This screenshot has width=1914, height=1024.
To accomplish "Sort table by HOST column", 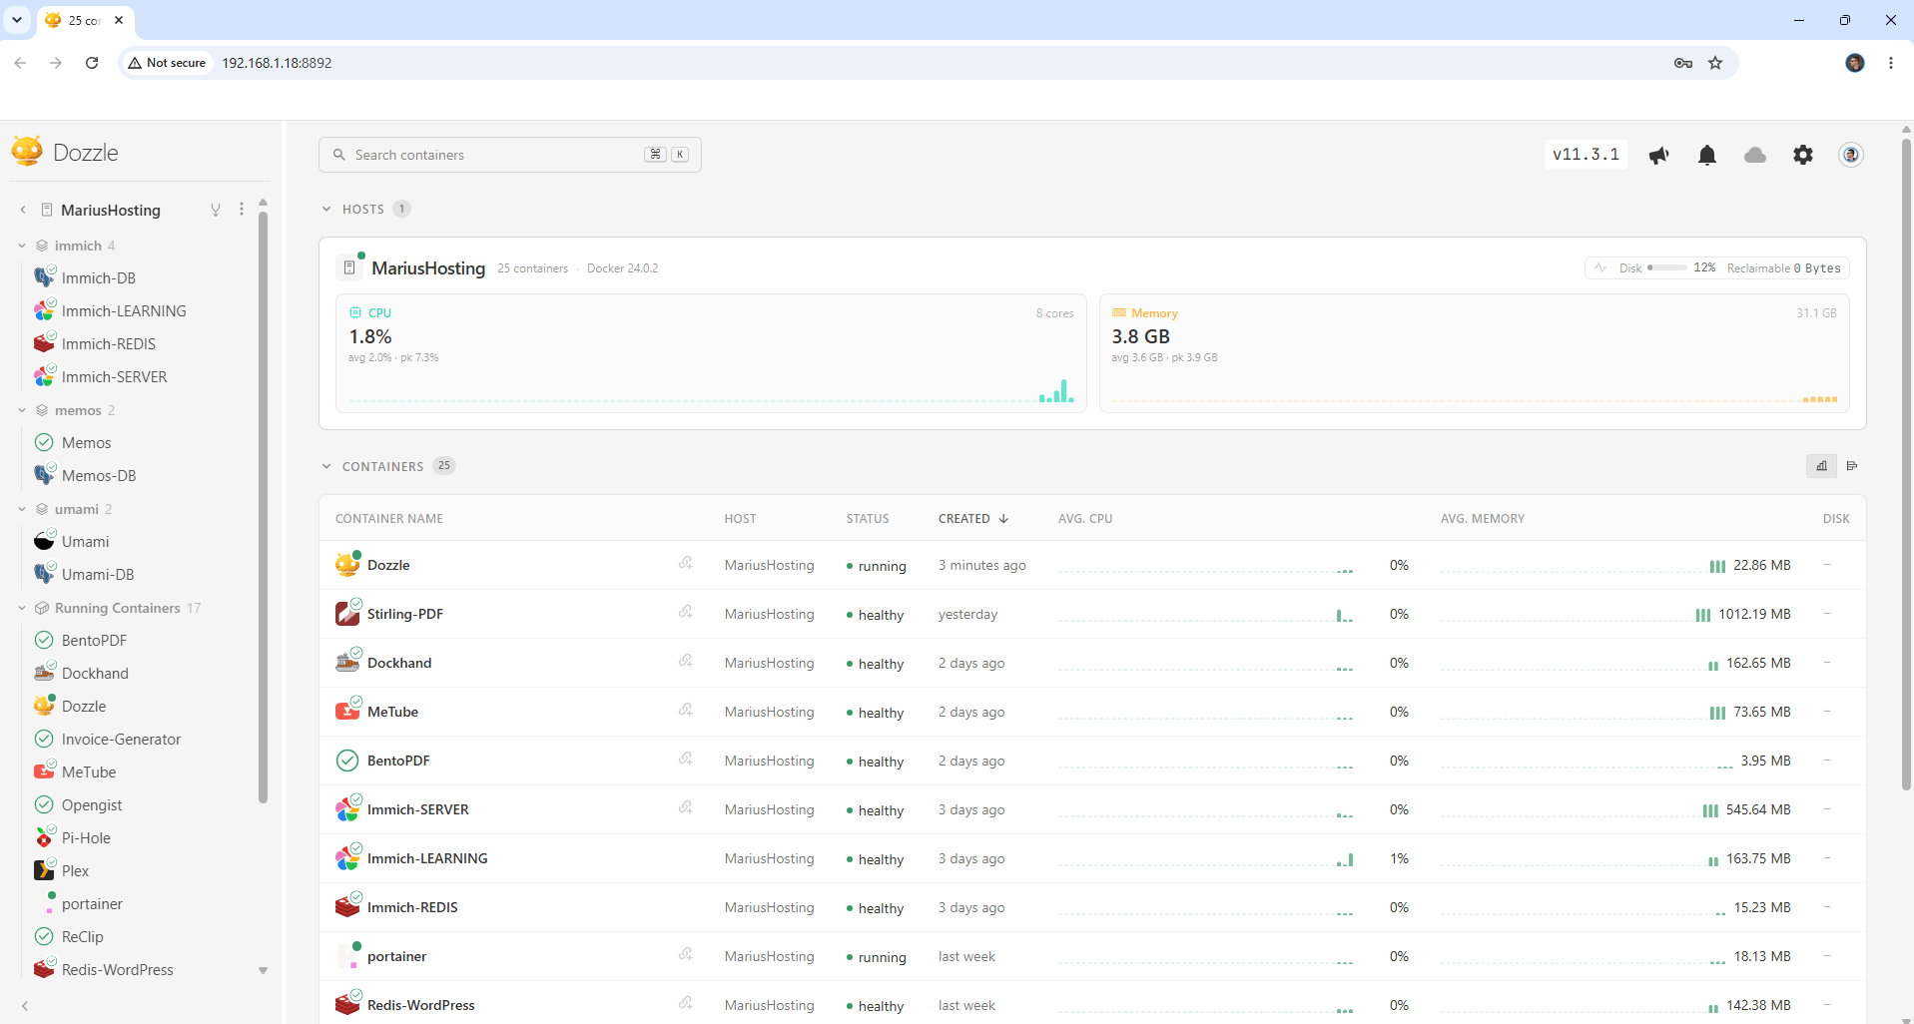I will tap(740, 519).
